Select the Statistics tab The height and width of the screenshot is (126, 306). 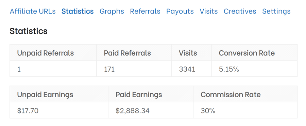[x=78, y=11]
